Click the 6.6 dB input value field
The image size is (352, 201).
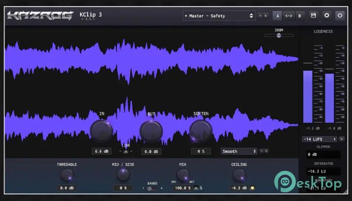coord(102,151)
